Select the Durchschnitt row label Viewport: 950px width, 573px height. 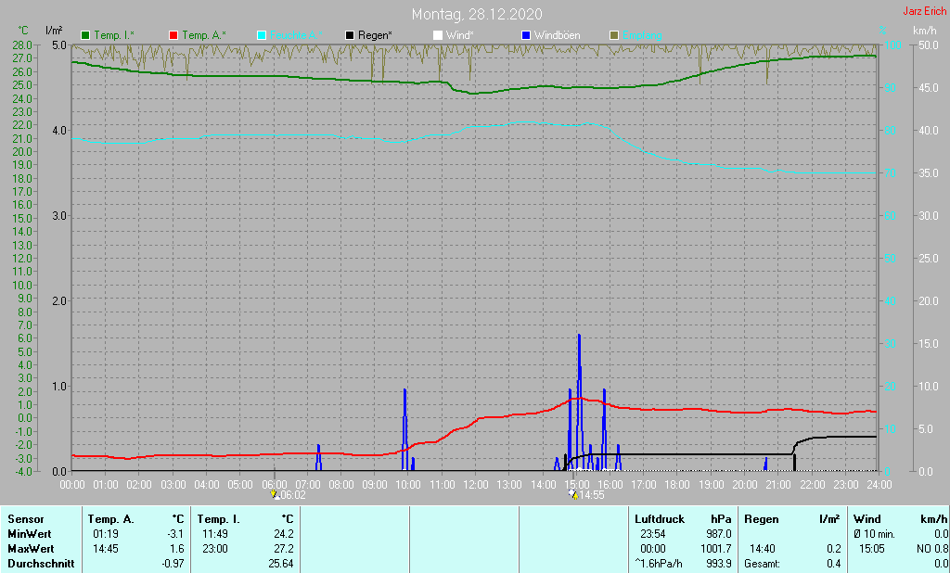tap(40, 564)
